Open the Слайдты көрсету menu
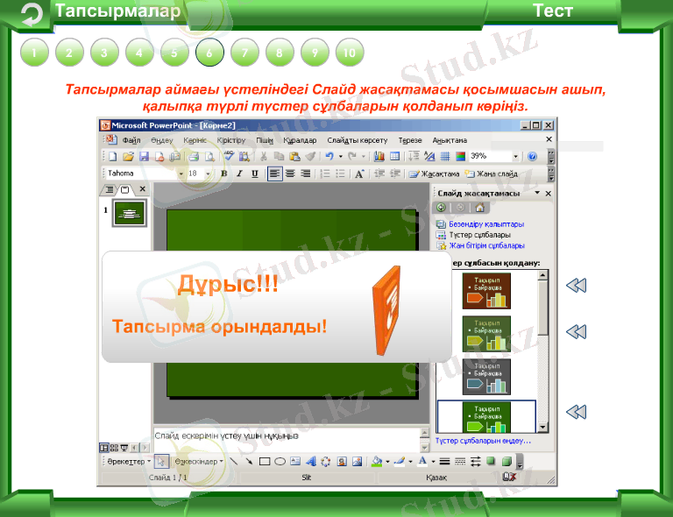This screenshot has height=517, width=673. click(x=357, y=140)
